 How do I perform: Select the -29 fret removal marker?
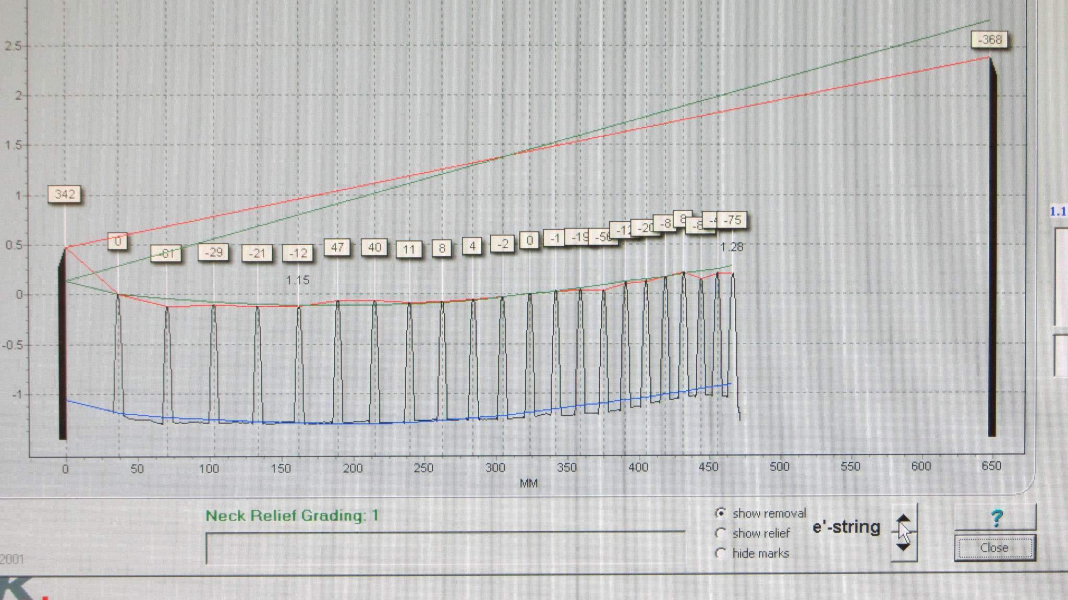click(214, 253)
